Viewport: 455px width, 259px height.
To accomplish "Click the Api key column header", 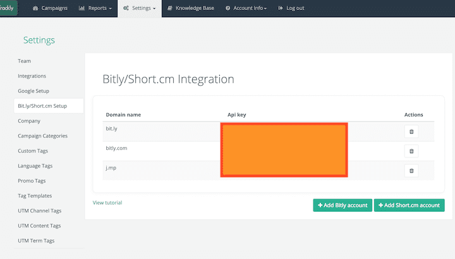I will (x=236, y=115).
